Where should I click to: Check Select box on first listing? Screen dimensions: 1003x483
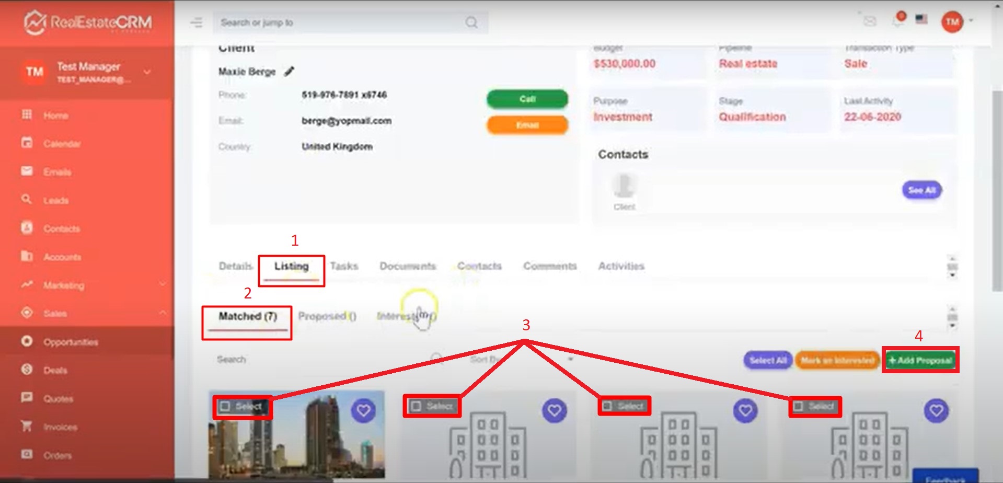click(x=225, y=406)
